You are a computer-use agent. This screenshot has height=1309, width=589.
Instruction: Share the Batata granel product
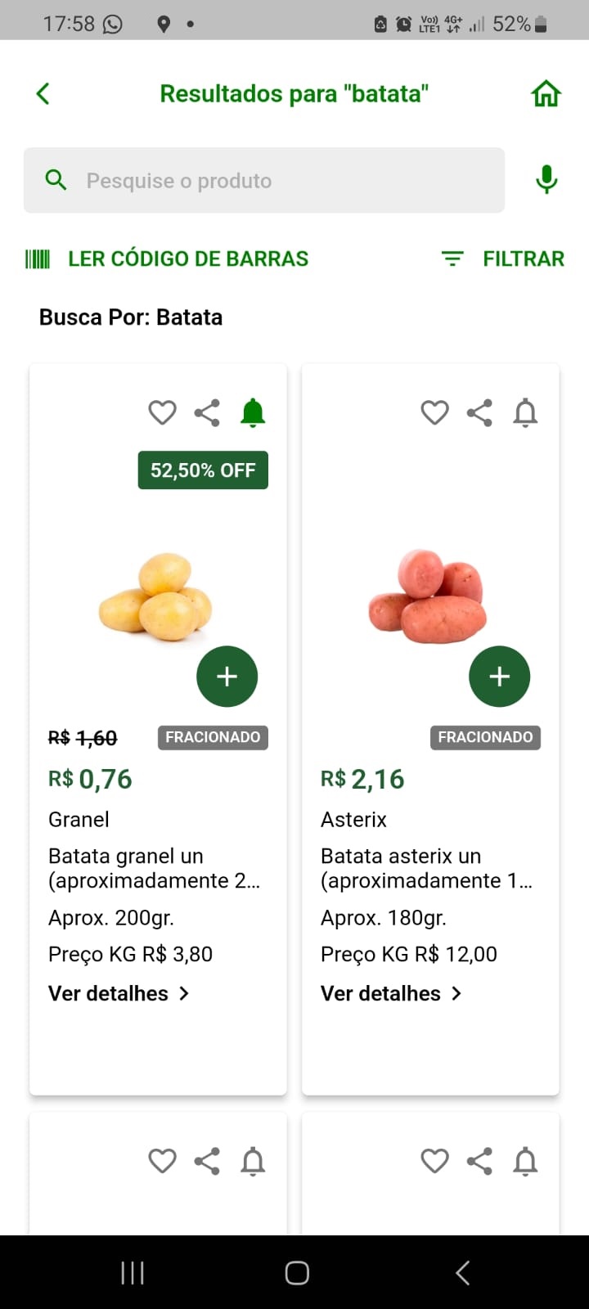[x=207, y=413]
